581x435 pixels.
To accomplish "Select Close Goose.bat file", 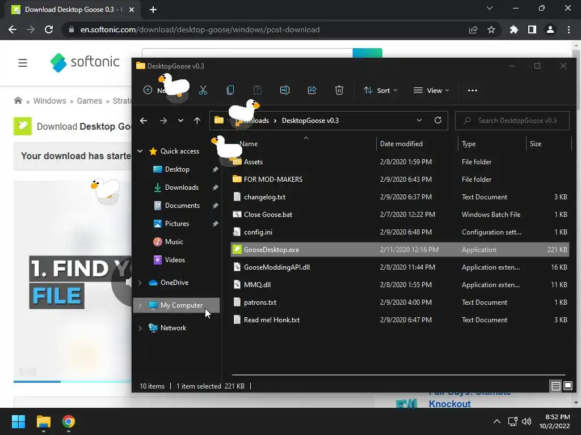I will tap(400, 215).
